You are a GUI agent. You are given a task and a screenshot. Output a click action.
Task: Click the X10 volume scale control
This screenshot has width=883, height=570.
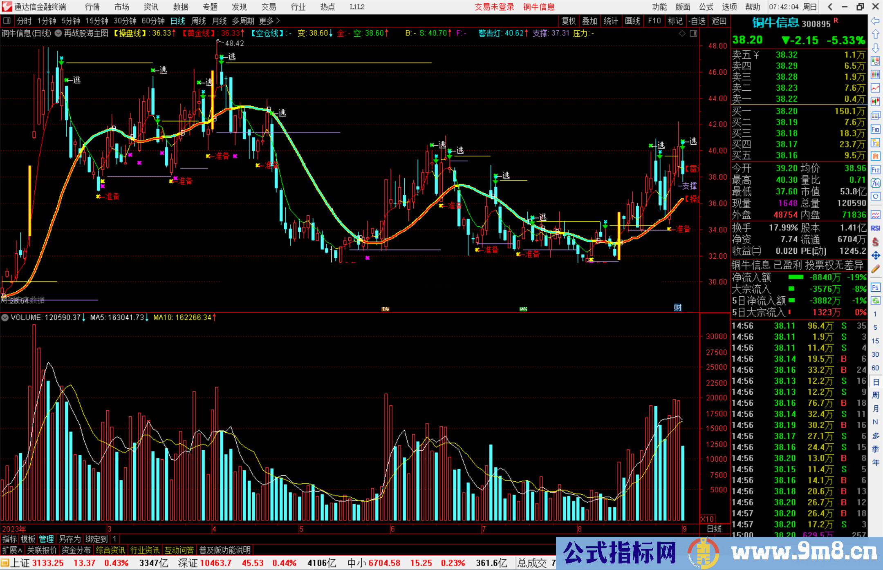[x=707, y=519]
